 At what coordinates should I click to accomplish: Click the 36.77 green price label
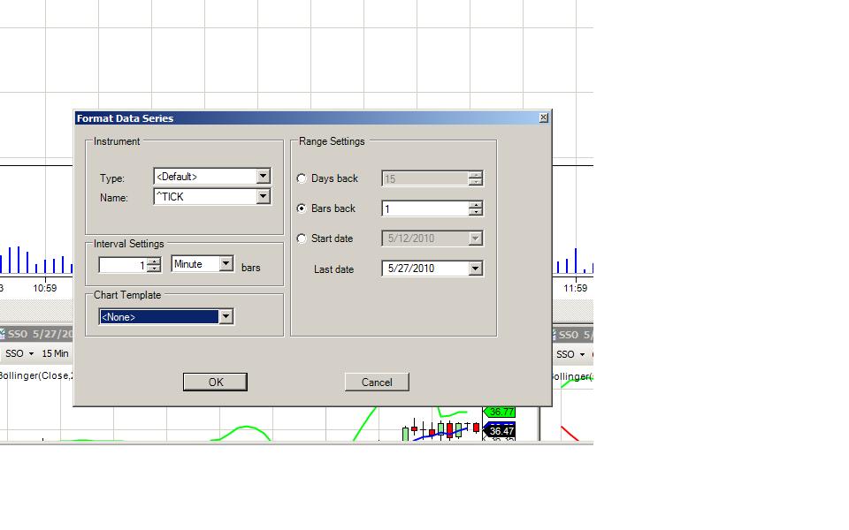(500, 413)
